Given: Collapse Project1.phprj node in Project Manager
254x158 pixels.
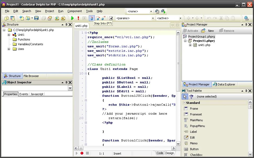Looking at the screenshot, I should (185, 41).
